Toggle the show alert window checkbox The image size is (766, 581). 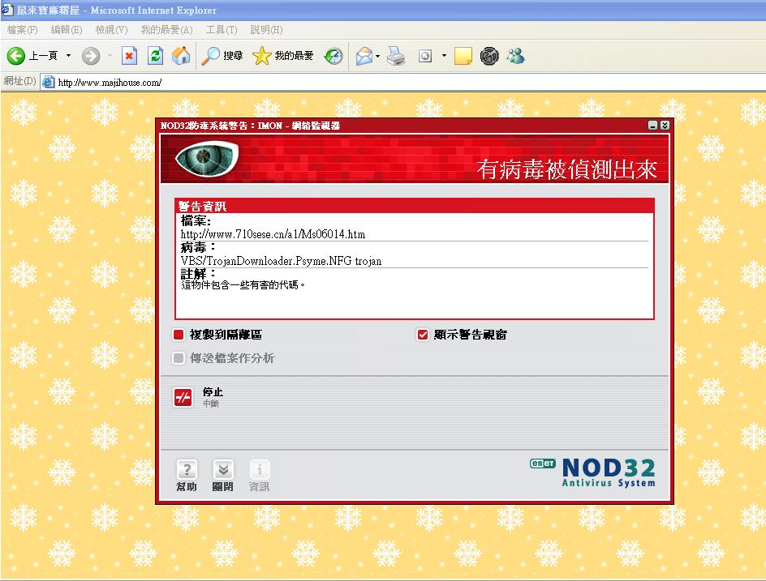[423, 335]
